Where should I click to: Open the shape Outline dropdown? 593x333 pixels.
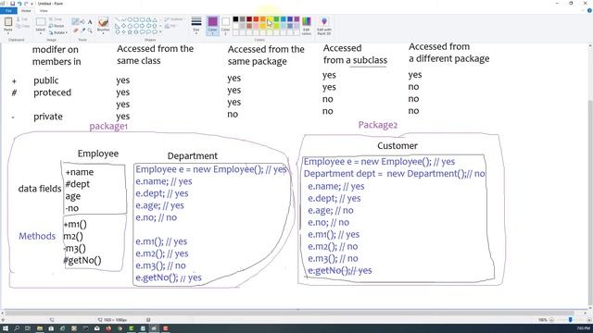click(x=174, y=19)
